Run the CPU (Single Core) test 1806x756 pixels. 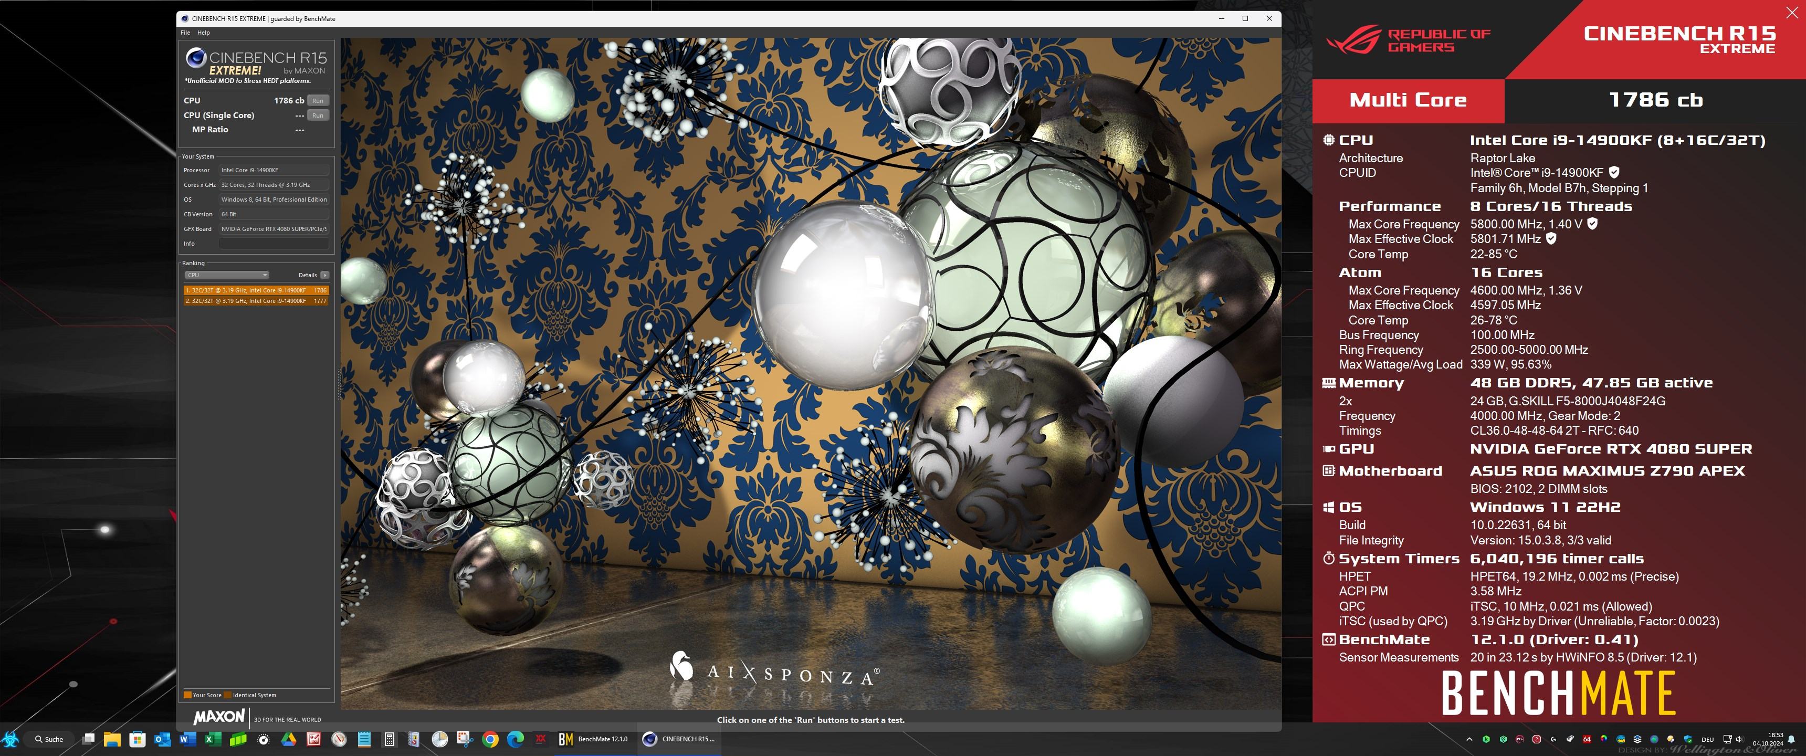[x=318, y=115]
